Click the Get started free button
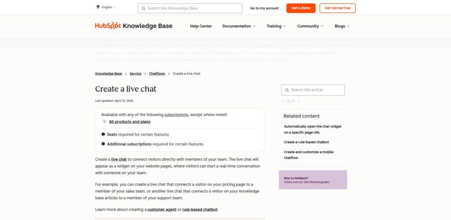The width and height of the screenshot is (451, 220). (x=337, y=8)
